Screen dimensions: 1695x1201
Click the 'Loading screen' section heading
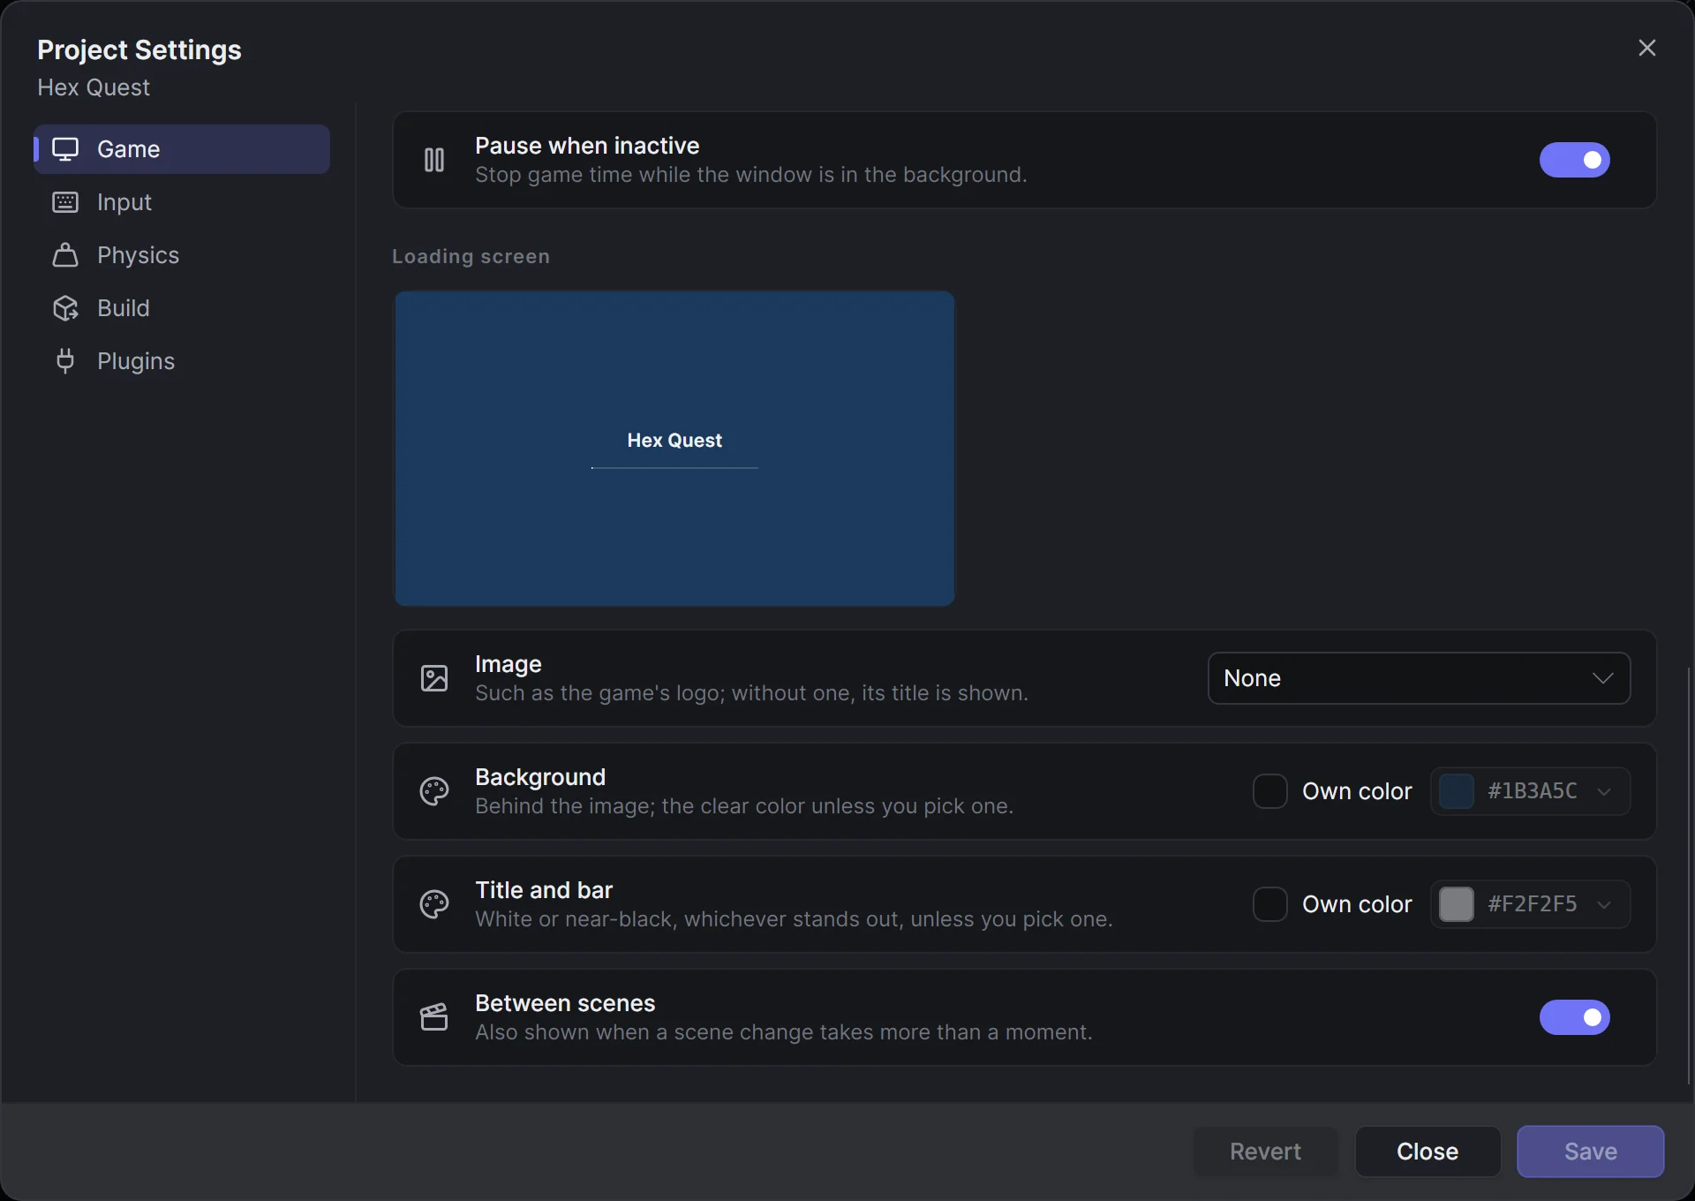pos(471,257)
